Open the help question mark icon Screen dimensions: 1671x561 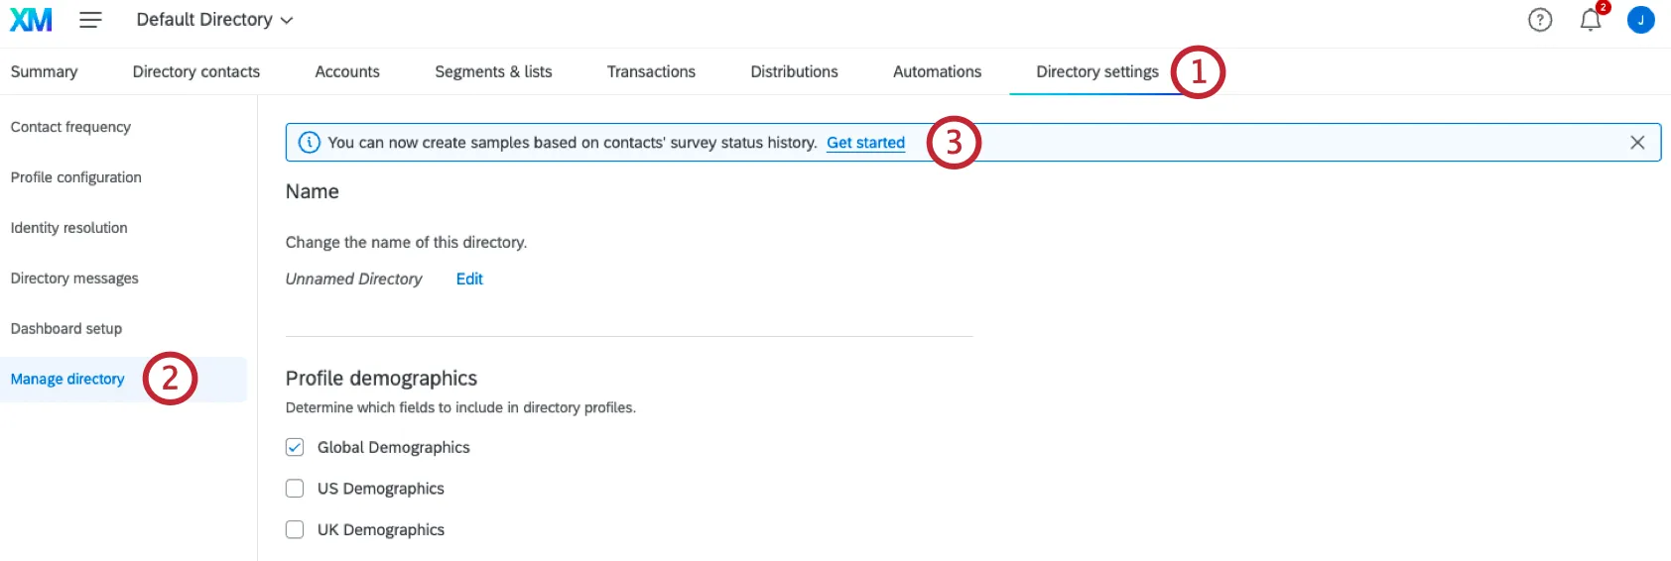click(1539, 20)
